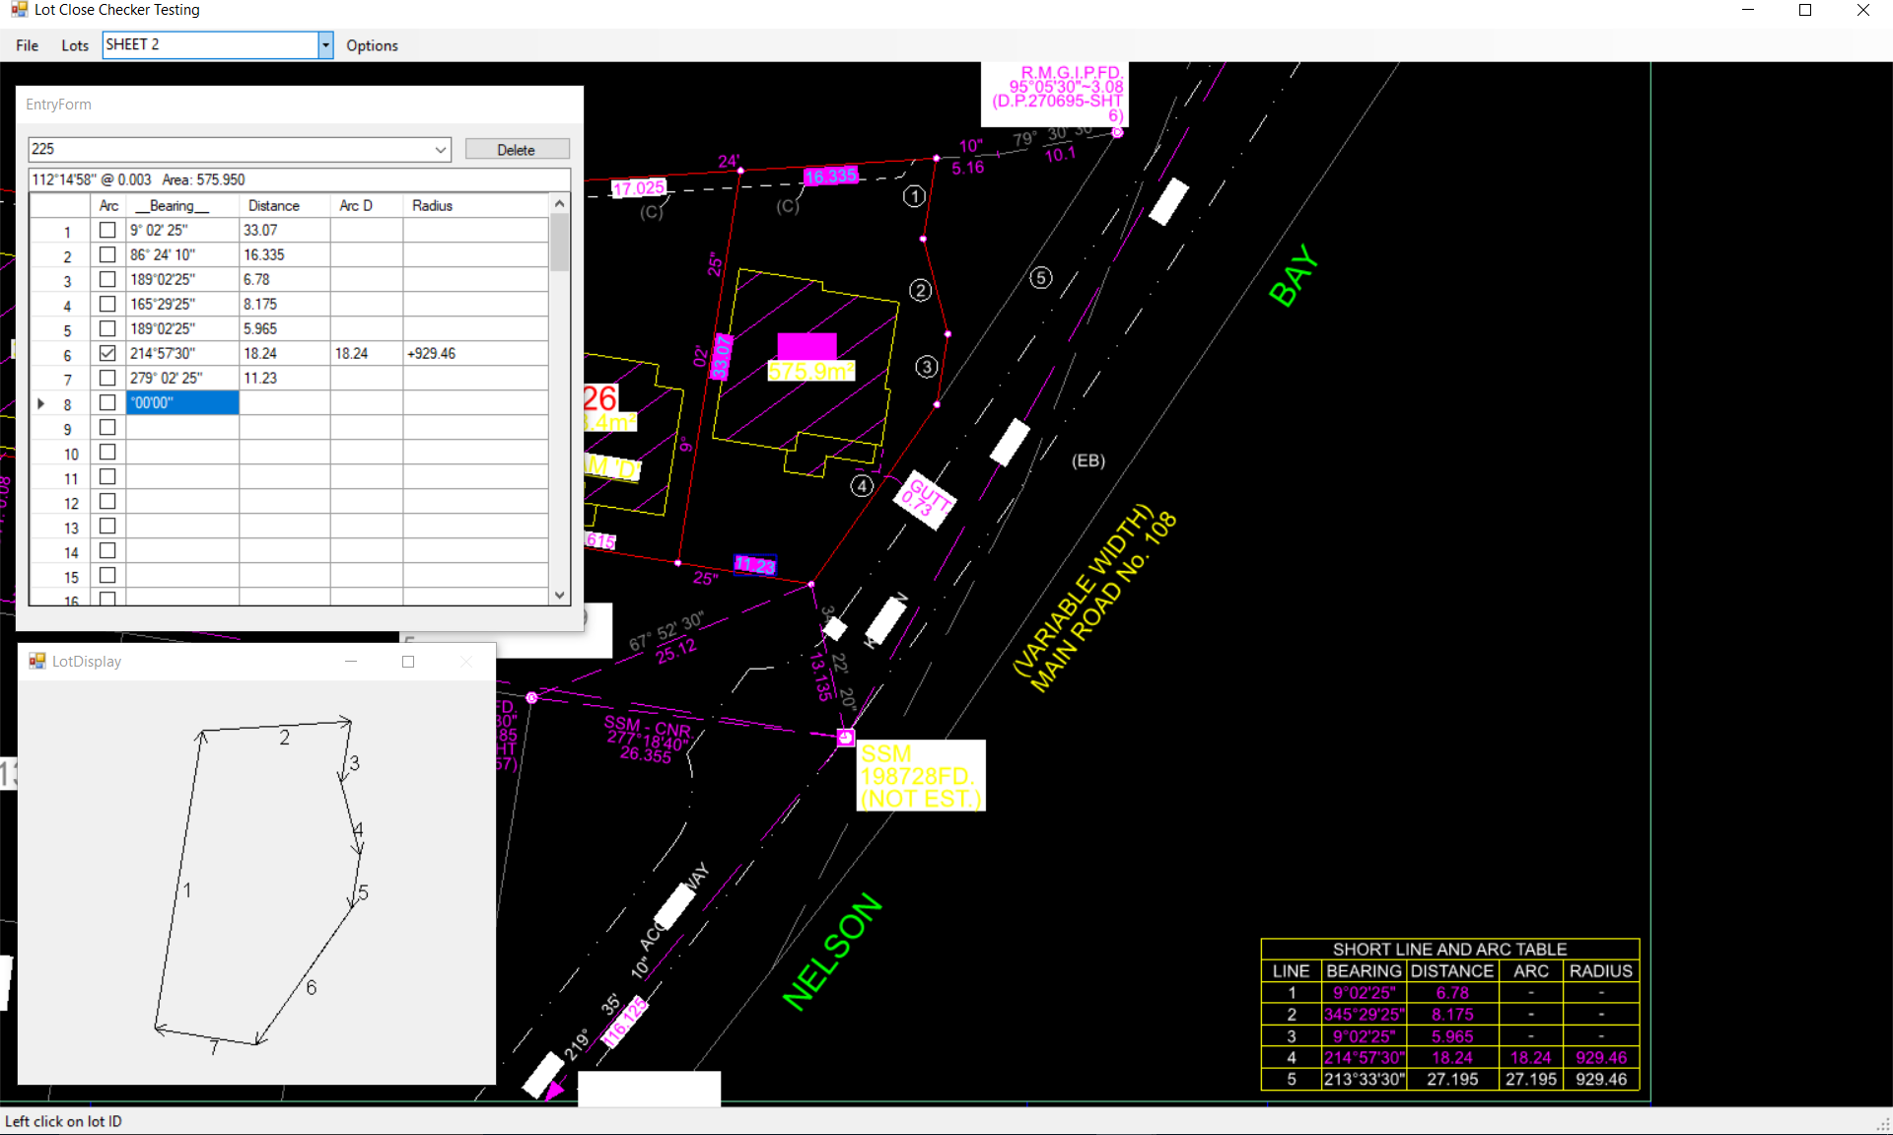This screenshot has width=1893, height=1135.
Task: Open the File menu
Action: [27, 45]
